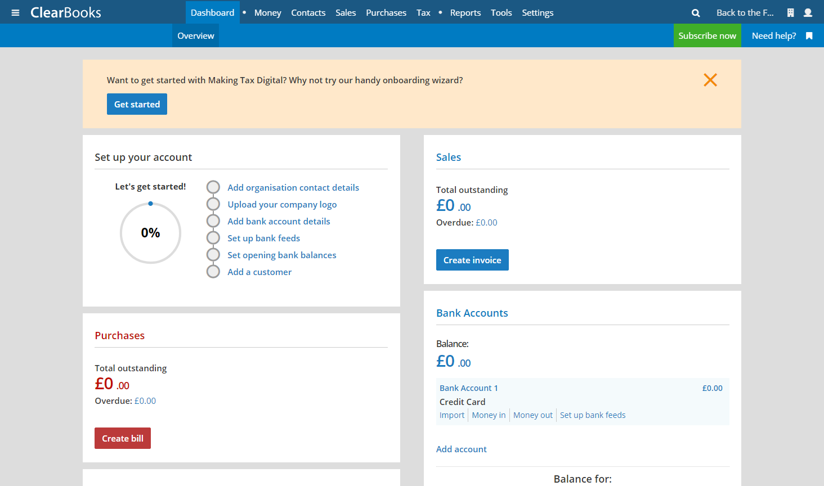Screen dimensions: 824x486
Task: Toggle the Add organisation contact details circle
Action: click(213, 187)
